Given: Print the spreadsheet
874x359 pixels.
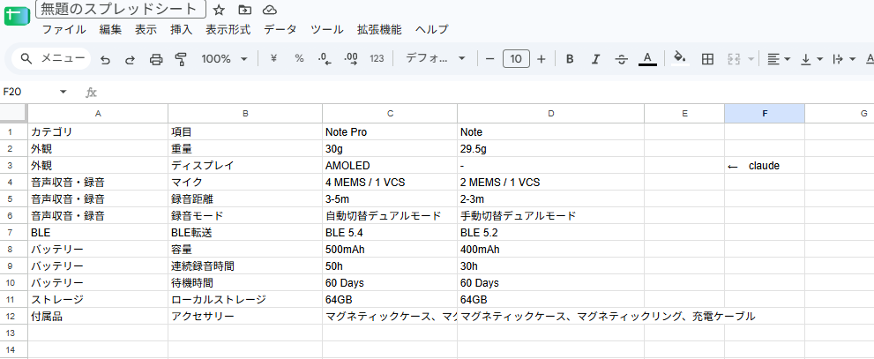Looking at the screenshot, I should (x=156, y=59).
